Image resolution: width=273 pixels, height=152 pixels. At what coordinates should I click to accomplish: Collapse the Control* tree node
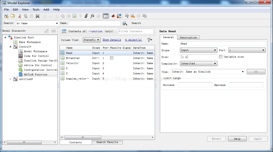click(10, 47)
